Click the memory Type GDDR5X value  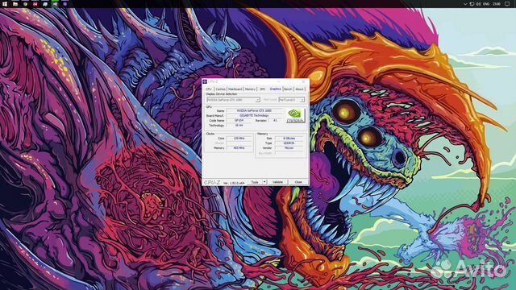point(289,143)
